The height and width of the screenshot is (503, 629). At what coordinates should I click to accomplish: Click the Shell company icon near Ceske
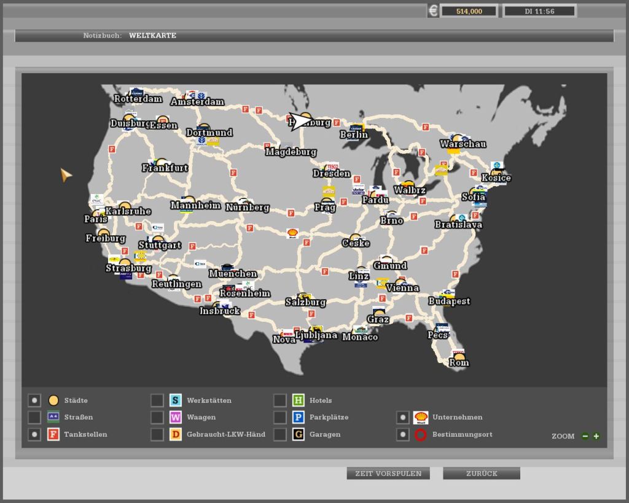coord(293,233)
